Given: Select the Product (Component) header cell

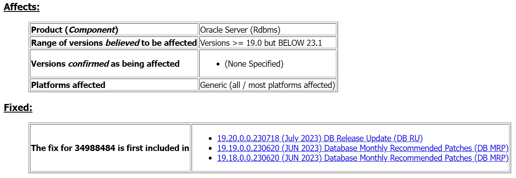Looking at the screenshot, I should pyautogui.click(x=114, y=29).
